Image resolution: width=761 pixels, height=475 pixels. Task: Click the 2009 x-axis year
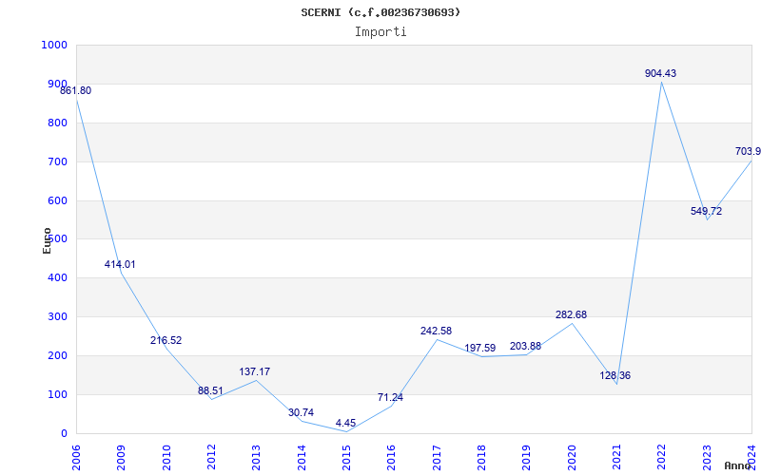[x=122, y=458]
